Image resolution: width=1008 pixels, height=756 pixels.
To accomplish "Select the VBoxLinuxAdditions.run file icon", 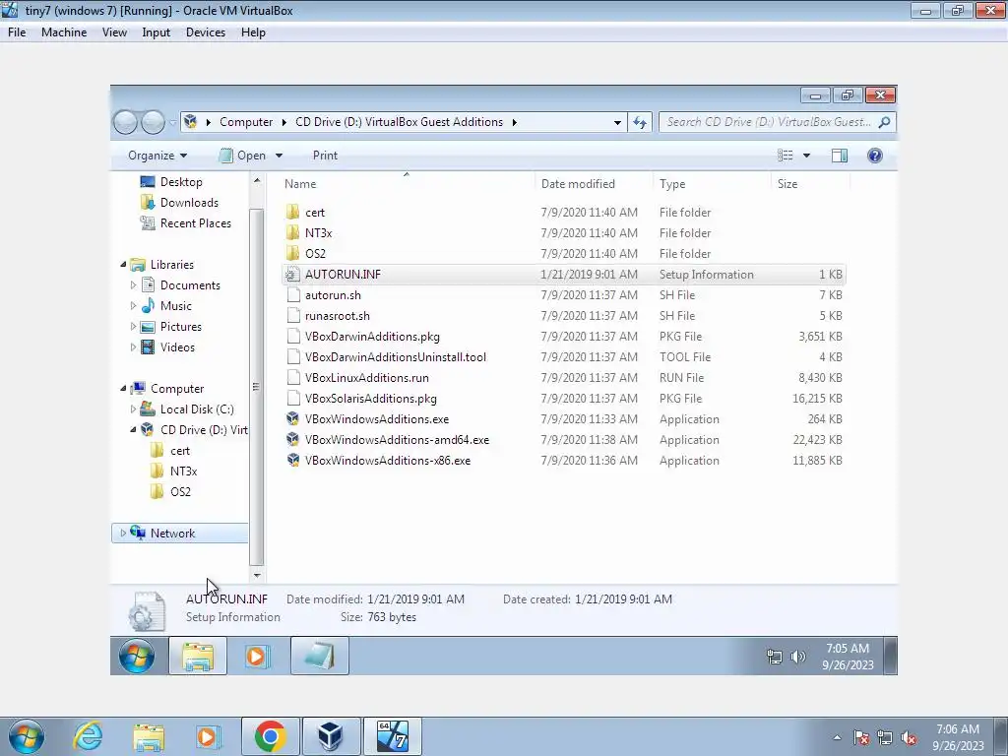I will coord(293,377).
